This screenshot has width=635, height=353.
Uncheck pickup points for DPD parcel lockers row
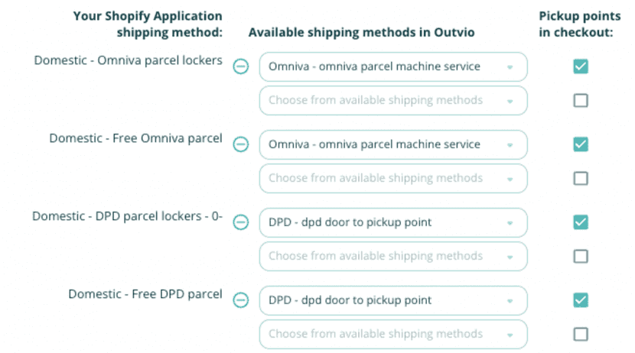[581, 222]
